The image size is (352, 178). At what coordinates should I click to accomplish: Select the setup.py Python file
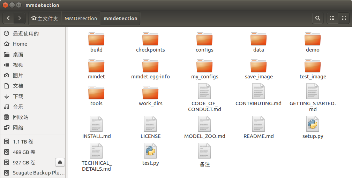pos(313,127)
